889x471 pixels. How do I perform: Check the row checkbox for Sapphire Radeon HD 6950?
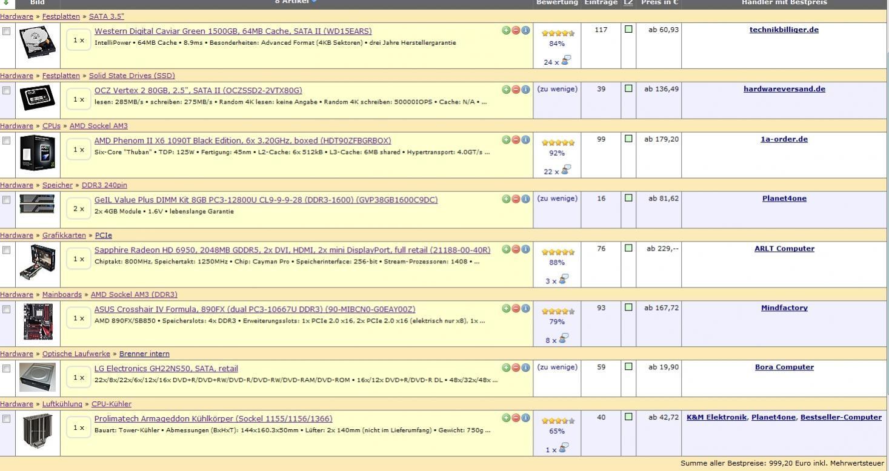[6, 250]
